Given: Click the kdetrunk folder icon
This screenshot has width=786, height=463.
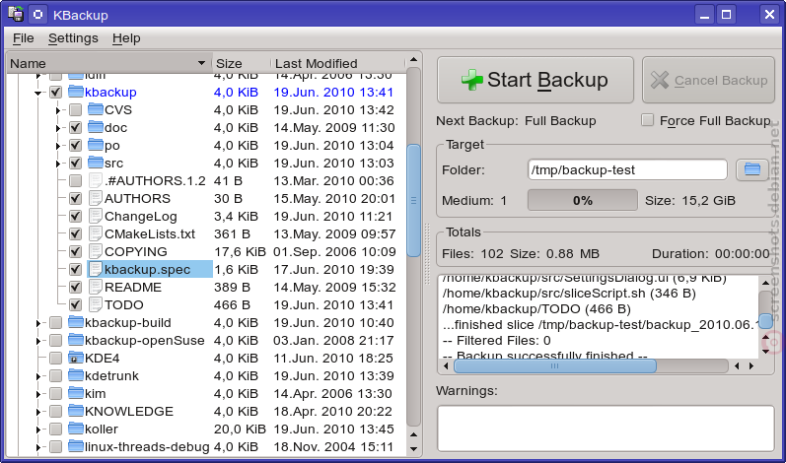Looking at the screenshot, I should [76, 375].
